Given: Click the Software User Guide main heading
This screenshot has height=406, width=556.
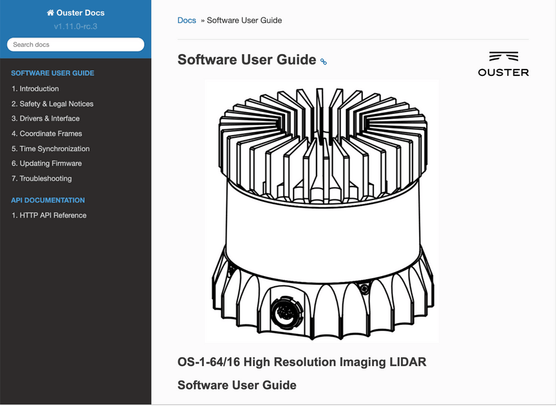Looking at the screenshot, I should point(246,60).
